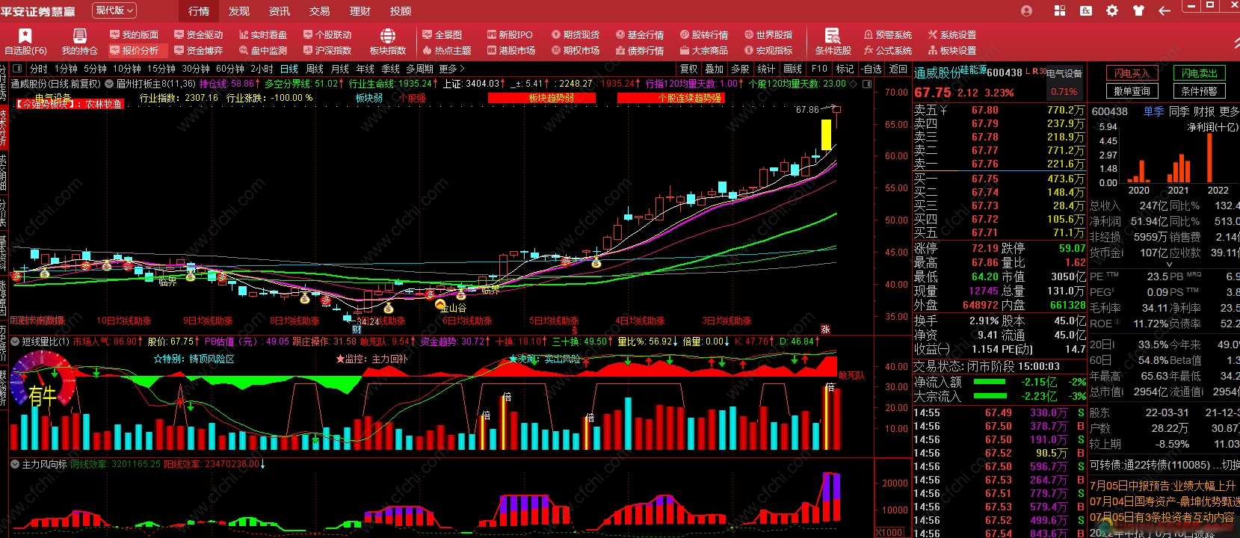Toggle -自选 remove from watchlist
Screen dimensions: 1240x538
point(872,69)
